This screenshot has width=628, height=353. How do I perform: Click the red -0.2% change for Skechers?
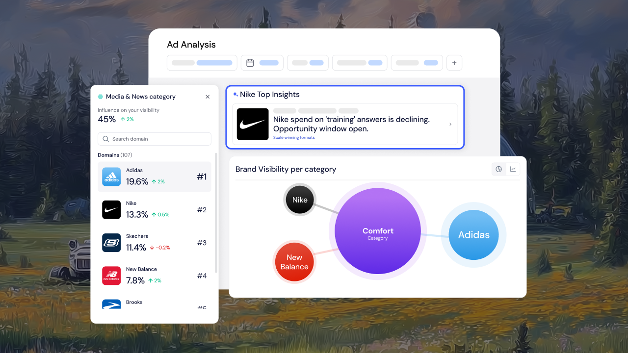point(160,248)
